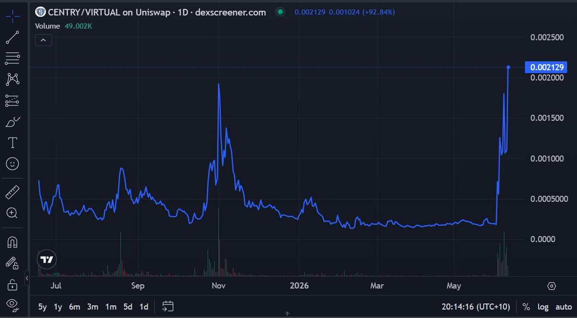Open the Fibonacci retracement tool

coord(13,58)
